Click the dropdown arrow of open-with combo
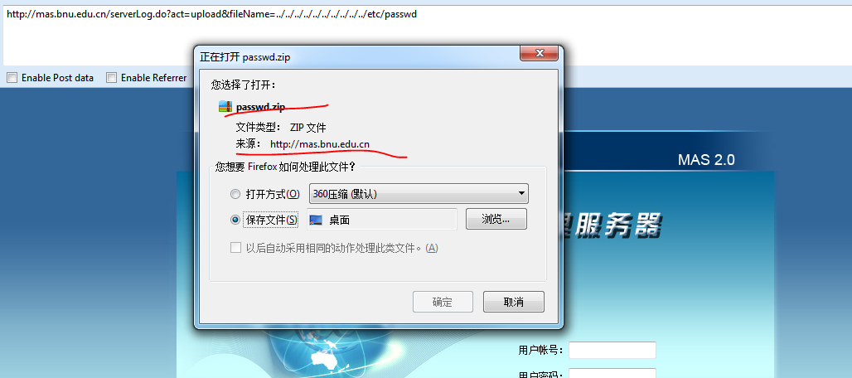The image size is (852, 378). point(521,193)
